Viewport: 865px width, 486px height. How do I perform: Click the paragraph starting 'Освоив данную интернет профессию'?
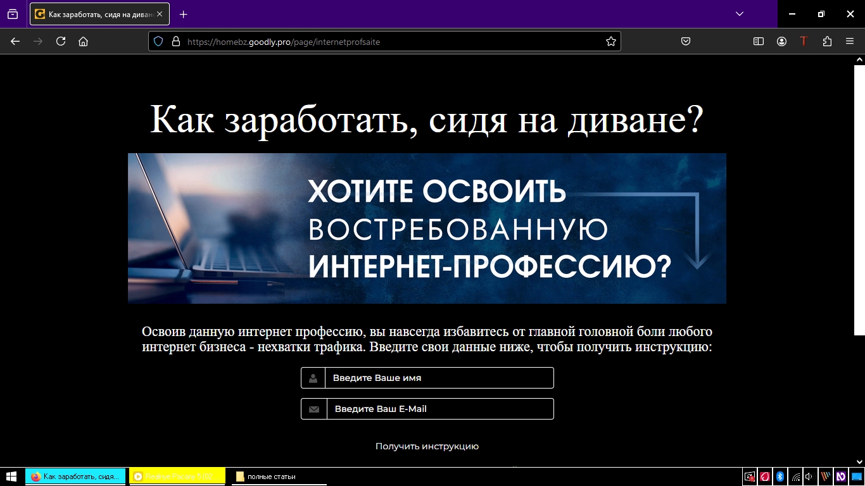pyautogui.click(x=427, y=339)
